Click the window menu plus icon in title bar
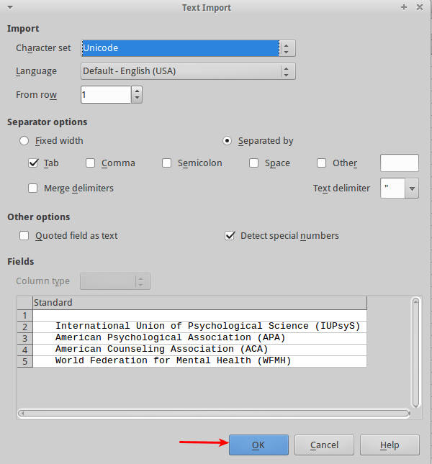Image resolution: width=432 pixels, height=464 pixels. point(404,6)
